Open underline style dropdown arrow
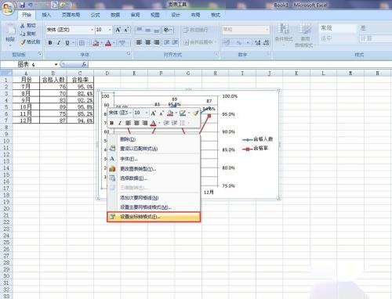 pyautogui.click(x=73, y=42)
